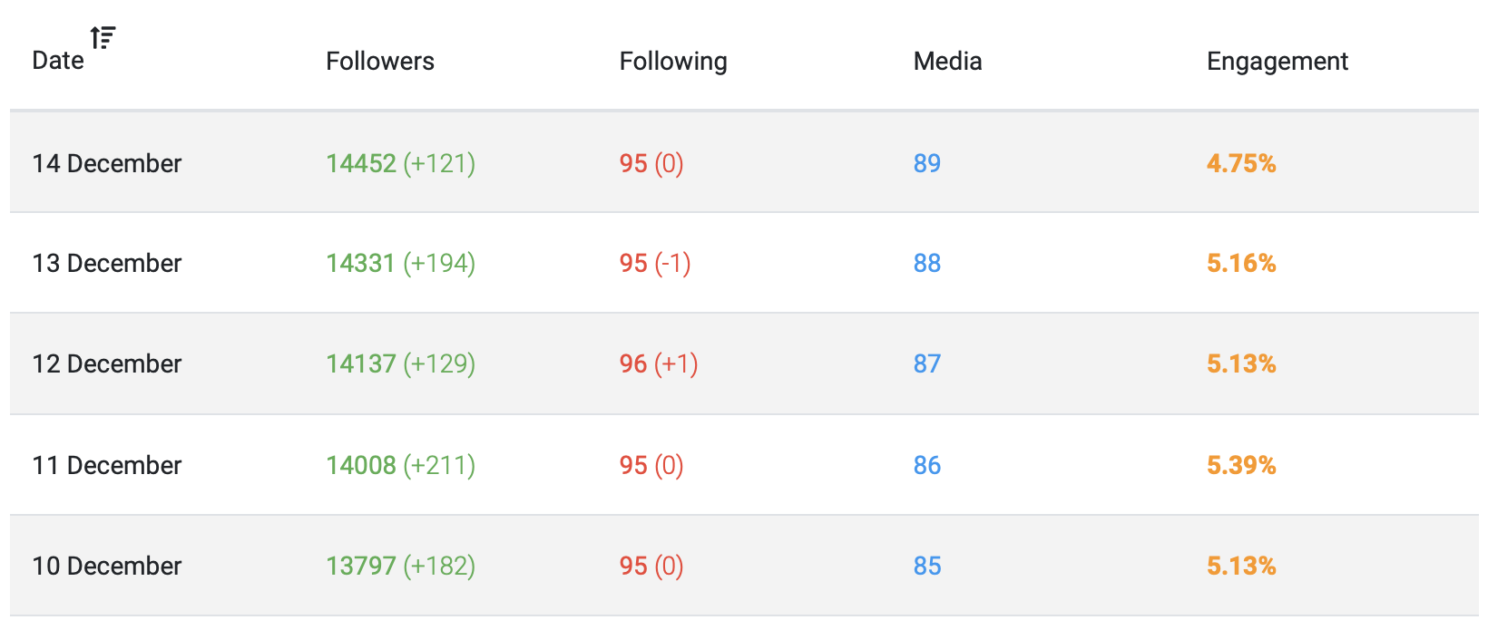The width and height of the screenshot is (1488, 620).
Task: Click engagement value 5.39%
Action: click(1241, 465)
